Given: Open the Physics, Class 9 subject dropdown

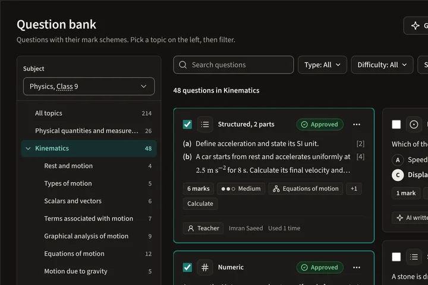Looking at the screenshot, I should coord(89,87).
